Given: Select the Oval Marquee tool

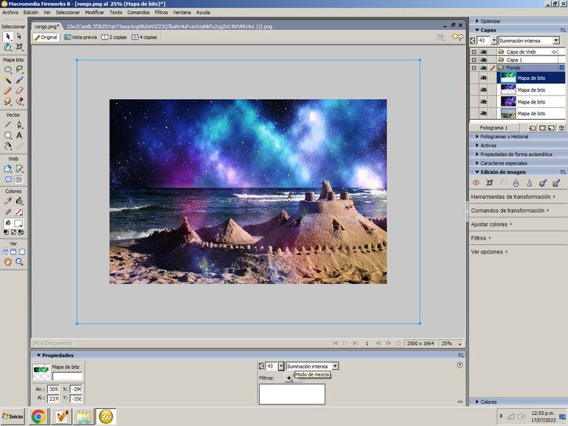Looking at the screenshot, I should click(7, 70).
